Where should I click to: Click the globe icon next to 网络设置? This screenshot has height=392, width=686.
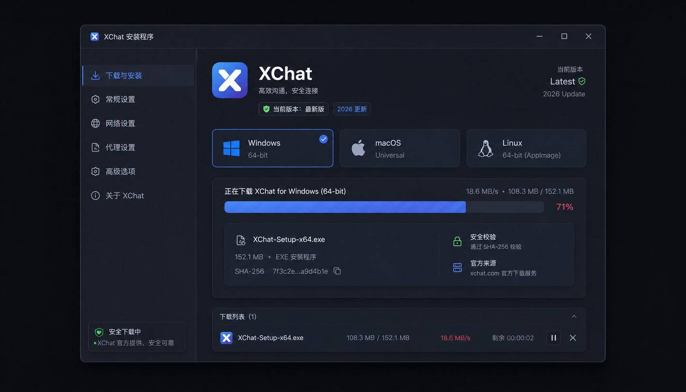95,123
